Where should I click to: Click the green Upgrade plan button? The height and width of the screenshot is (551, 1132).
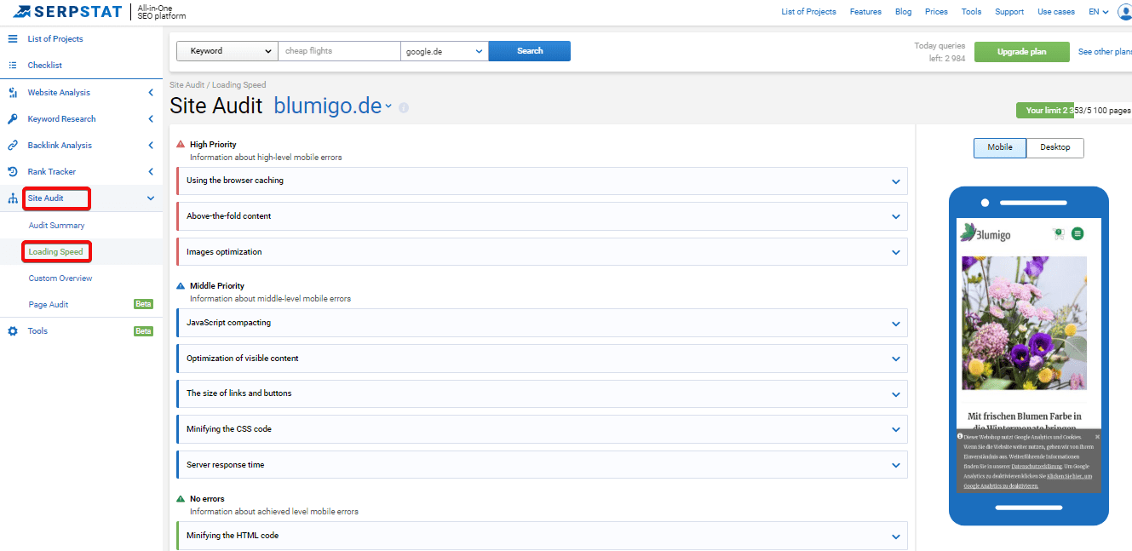[x=1022, y=52]
